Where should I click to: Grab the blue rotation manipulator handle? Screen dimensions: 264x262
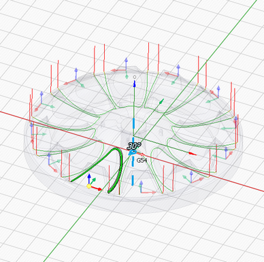point(132,153)
